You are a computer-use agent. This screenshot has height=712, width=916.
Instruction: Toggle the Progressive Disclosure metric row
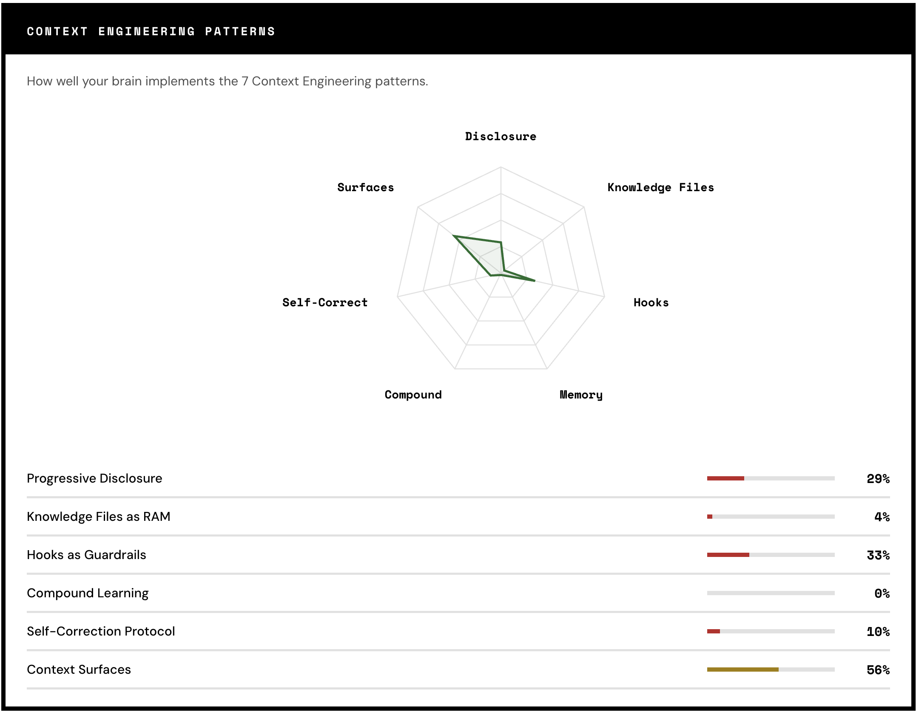(x=94, y=478)
